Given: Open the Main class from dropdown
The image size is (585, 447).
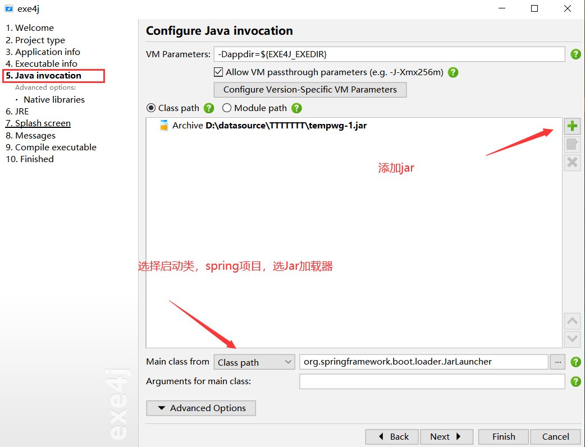Looking at the screenshot, I should (254, 362).
